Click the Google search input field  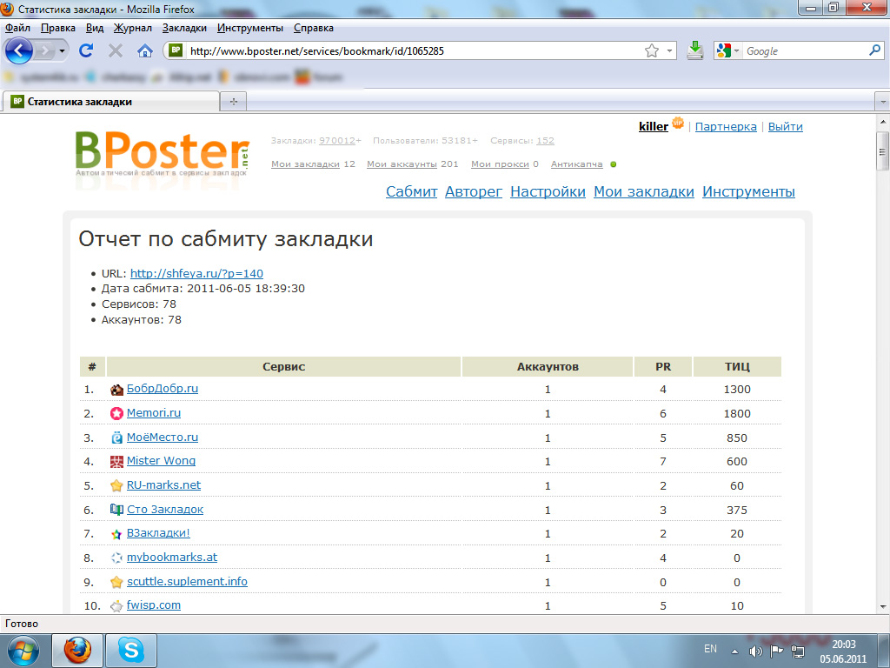[805, 51]
